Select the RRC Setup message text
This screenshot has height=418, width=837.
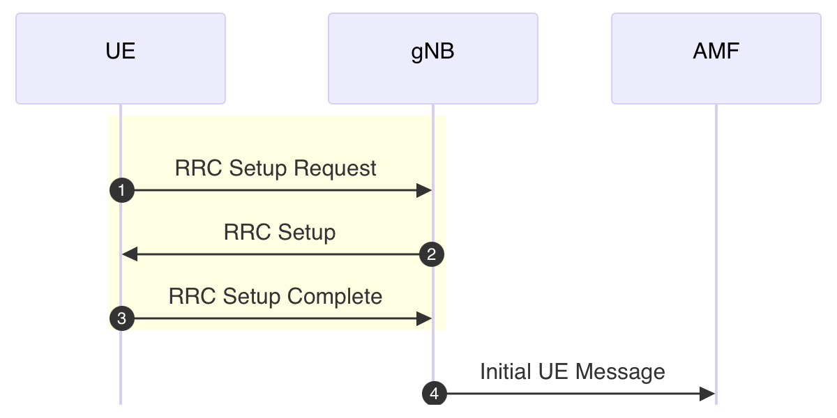tap(280, 232)
